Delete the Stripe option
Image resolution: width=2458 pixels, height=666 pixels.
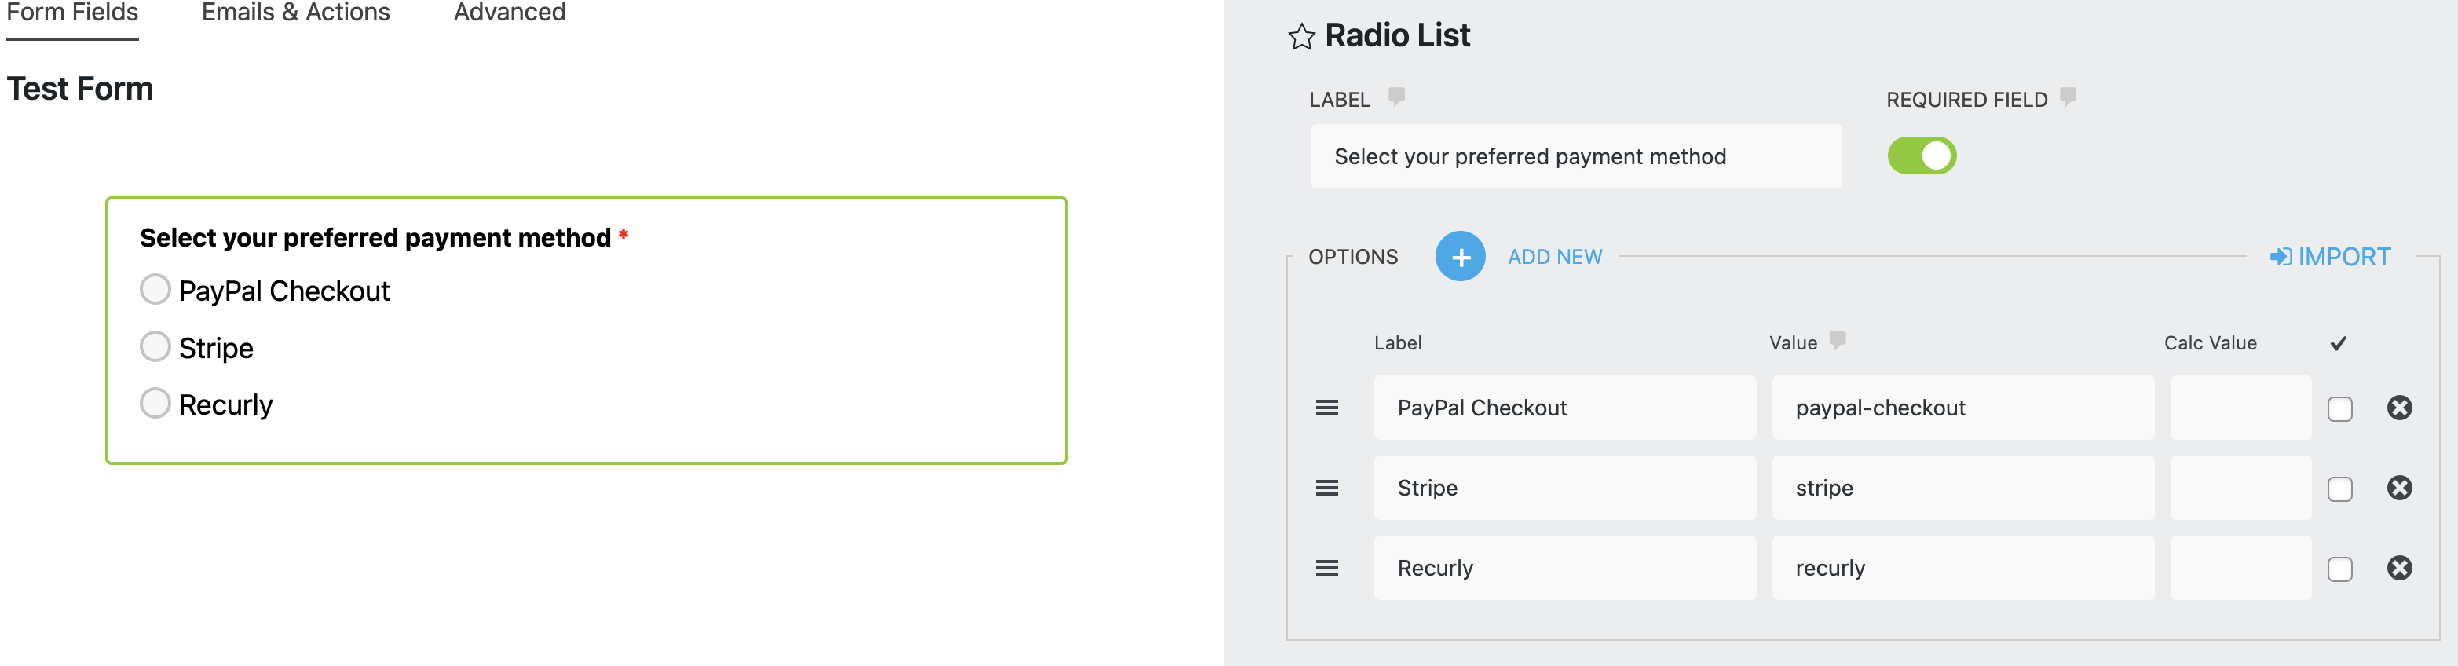point(2400,488)
